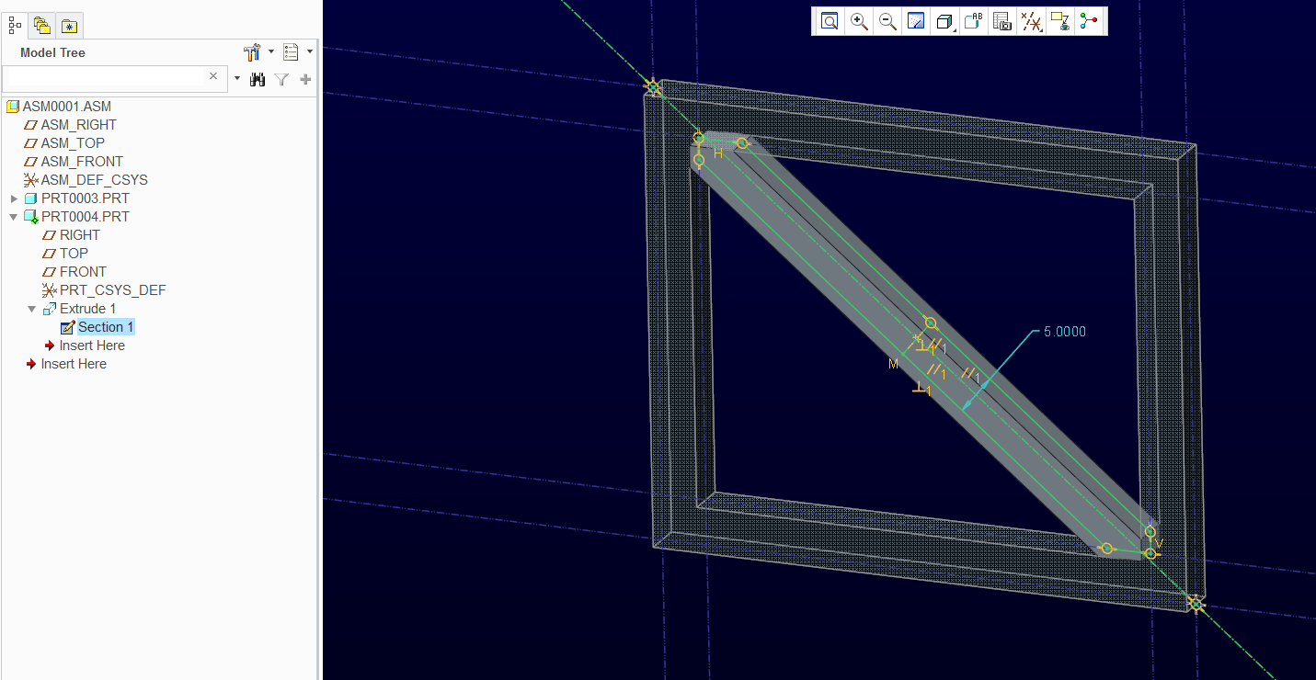Toggle the Spin Center icon

(x=1090, y=21)
